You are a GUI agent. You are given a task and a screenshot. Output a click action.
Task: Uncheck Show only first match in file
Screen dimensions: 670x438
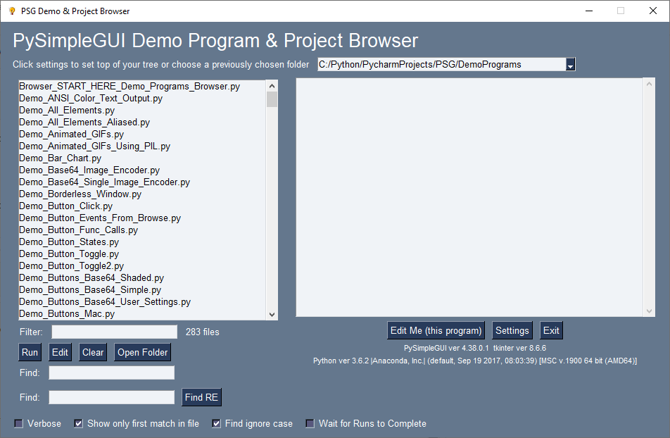[77, 423]
